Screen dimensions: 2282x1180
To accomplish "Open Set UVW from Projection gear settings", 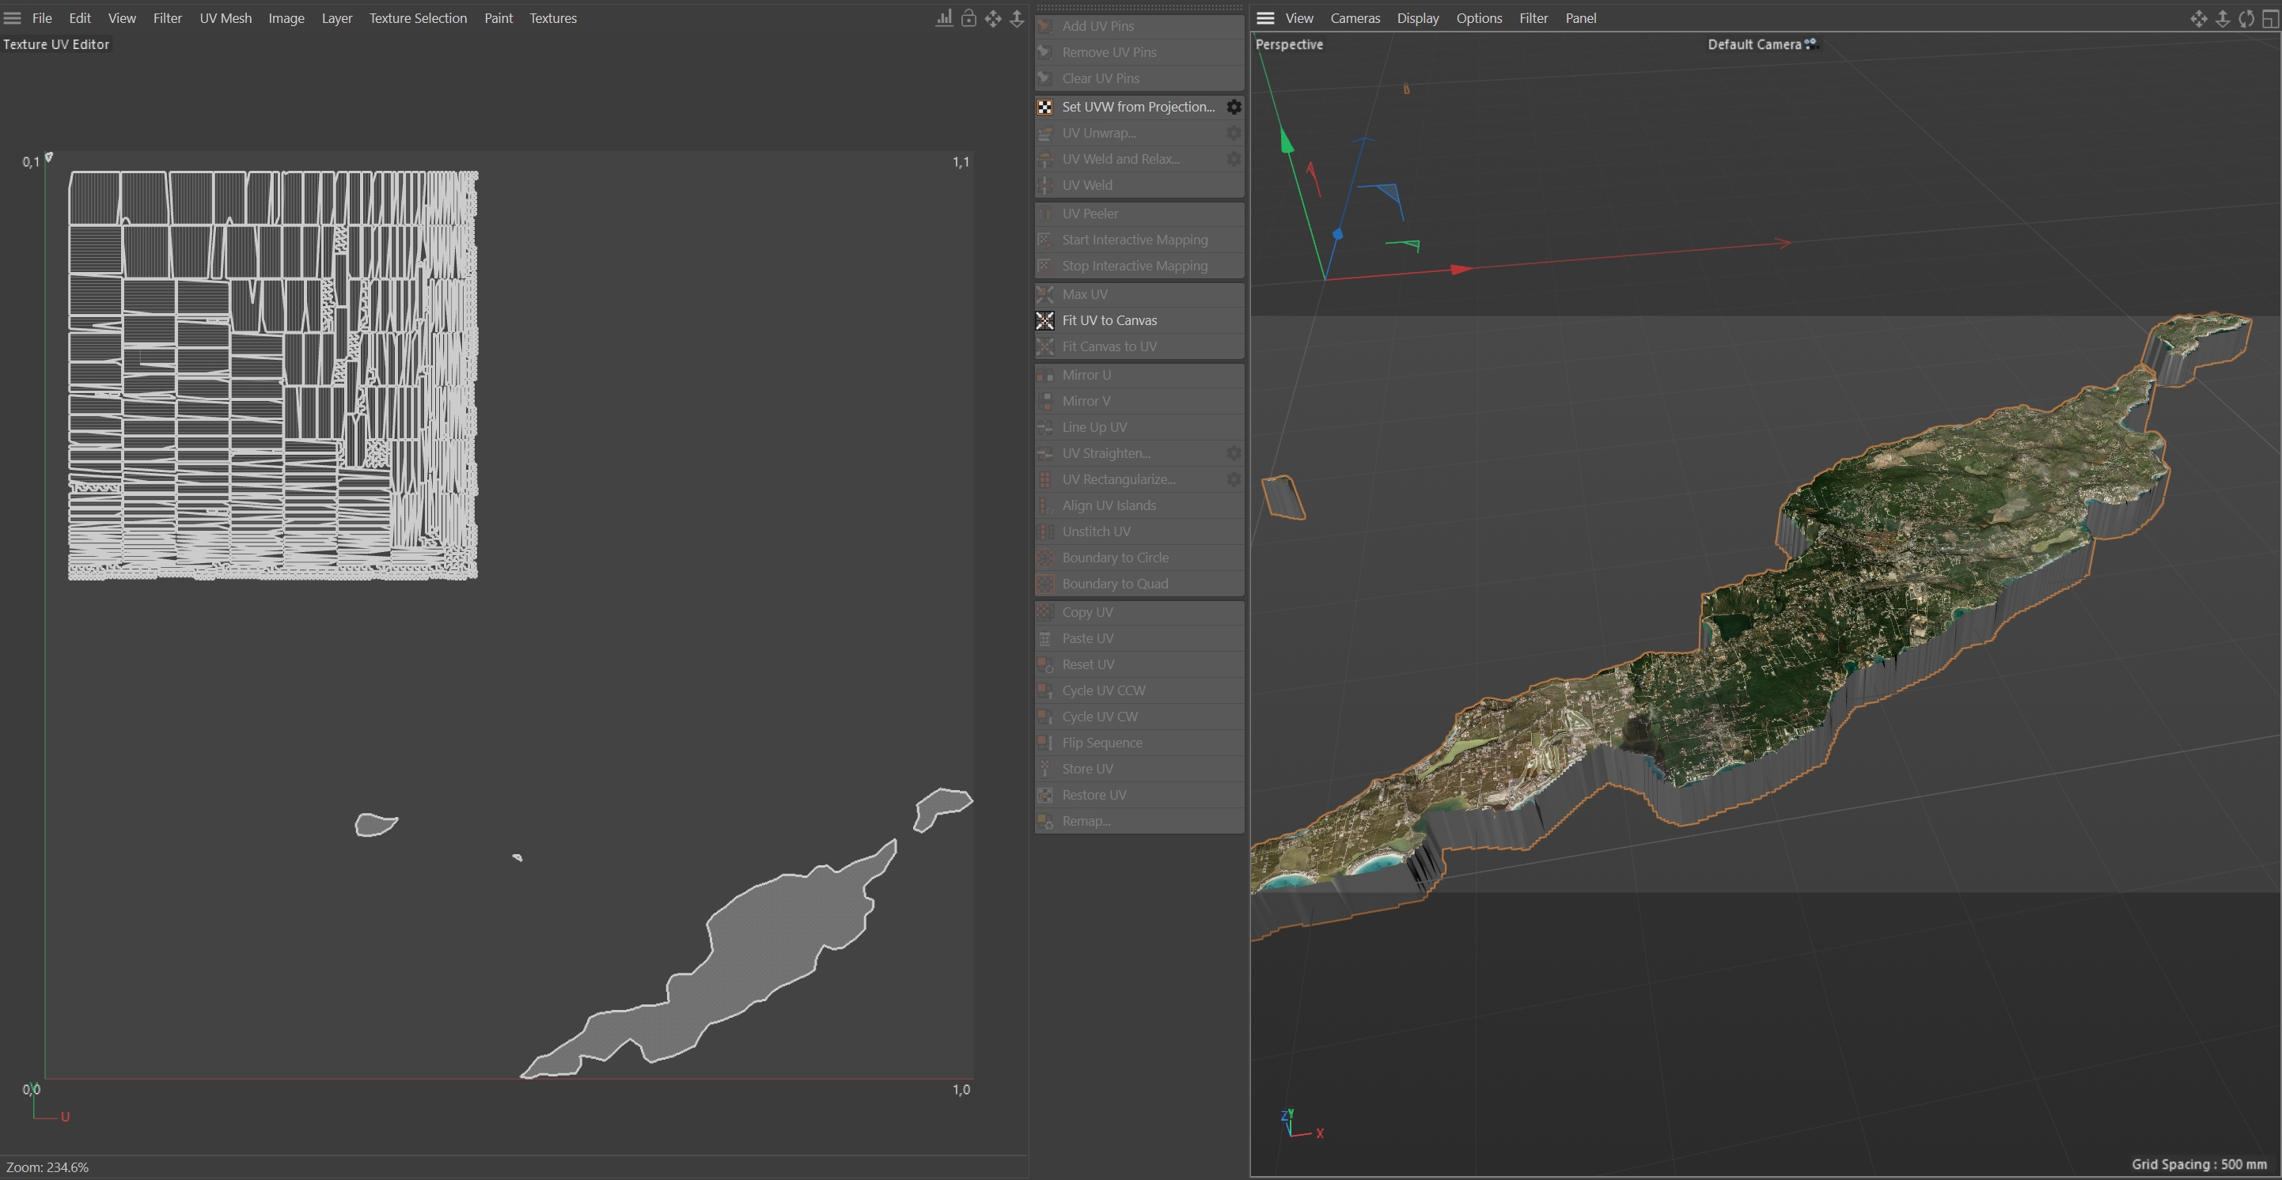I will pyautogui.click(x=1233, y=107).
